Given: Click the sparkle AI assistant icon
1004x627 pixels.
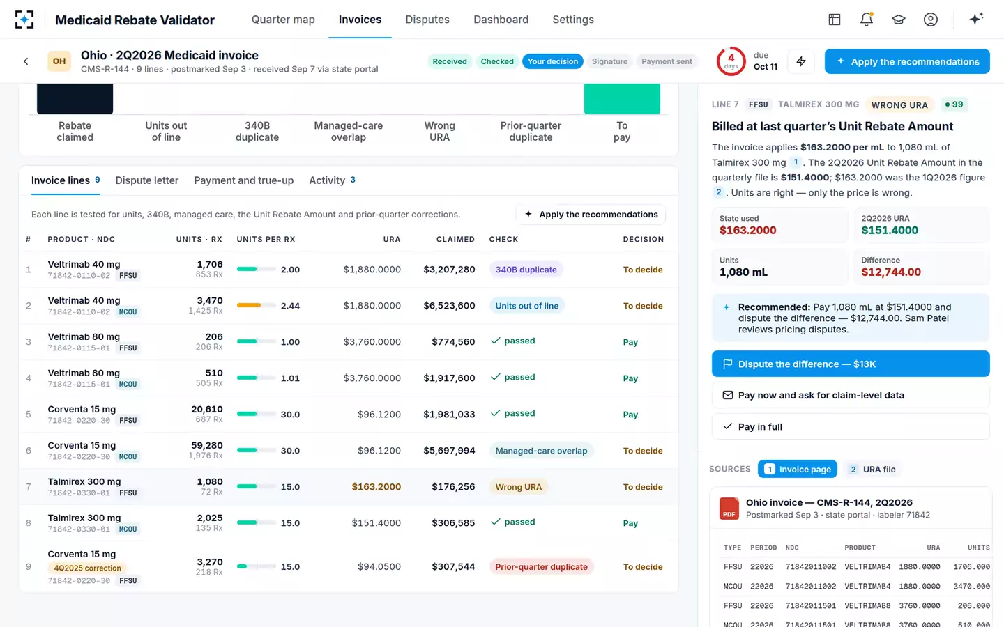Looking at the screenshot, I should [976, 19].
